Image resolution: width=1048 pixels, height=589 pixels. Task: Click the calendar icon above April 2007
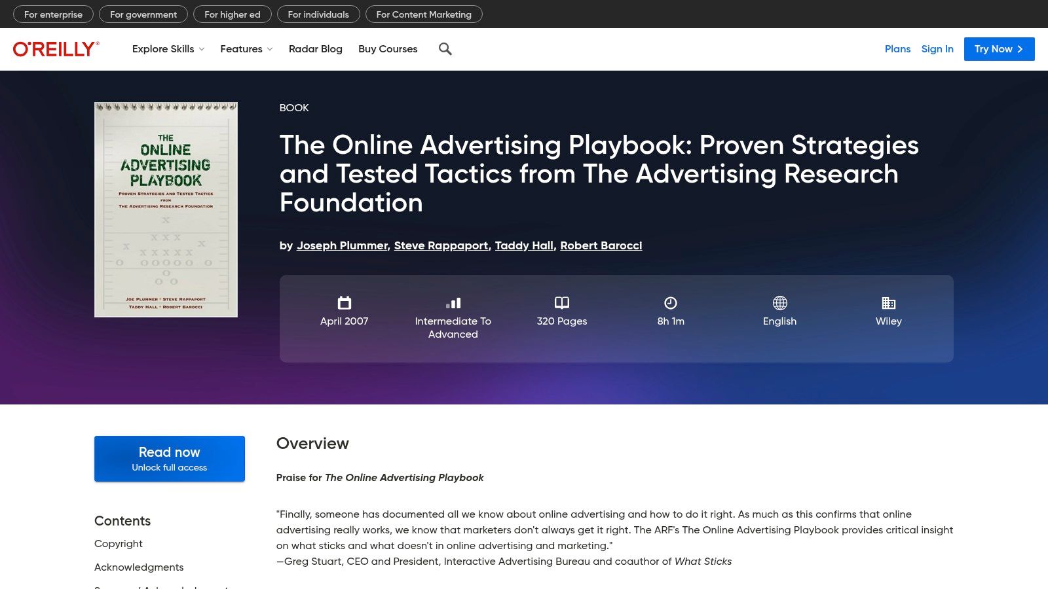pos(345,302)
